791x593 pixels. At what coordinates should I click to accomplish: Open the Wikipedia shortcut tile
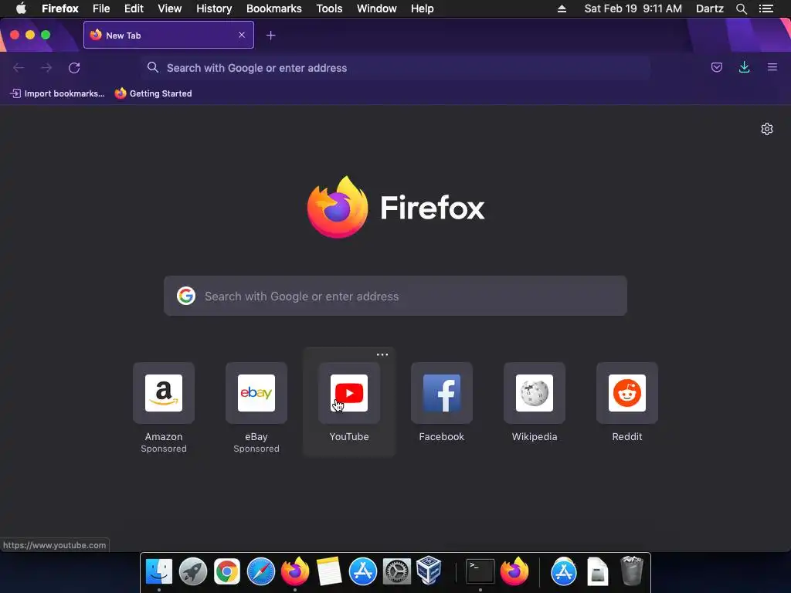[x=535, y=393]
